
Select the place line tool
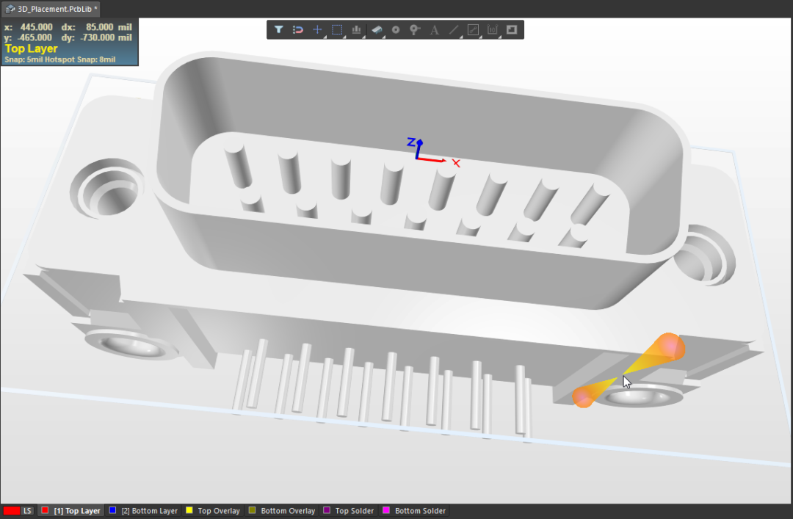coord(454,30)
